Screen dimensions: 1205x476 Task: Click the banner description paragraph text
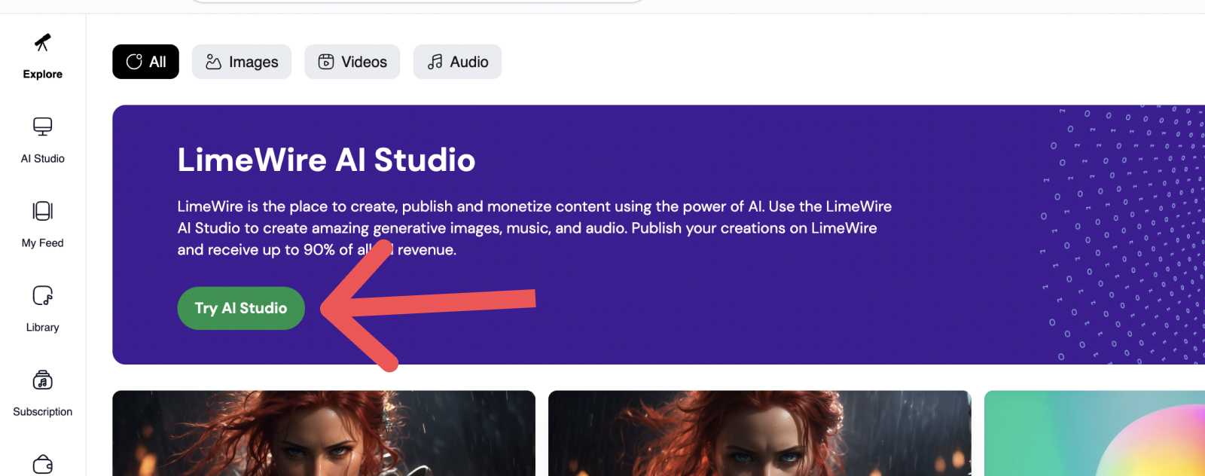click(x=535, y=227)
